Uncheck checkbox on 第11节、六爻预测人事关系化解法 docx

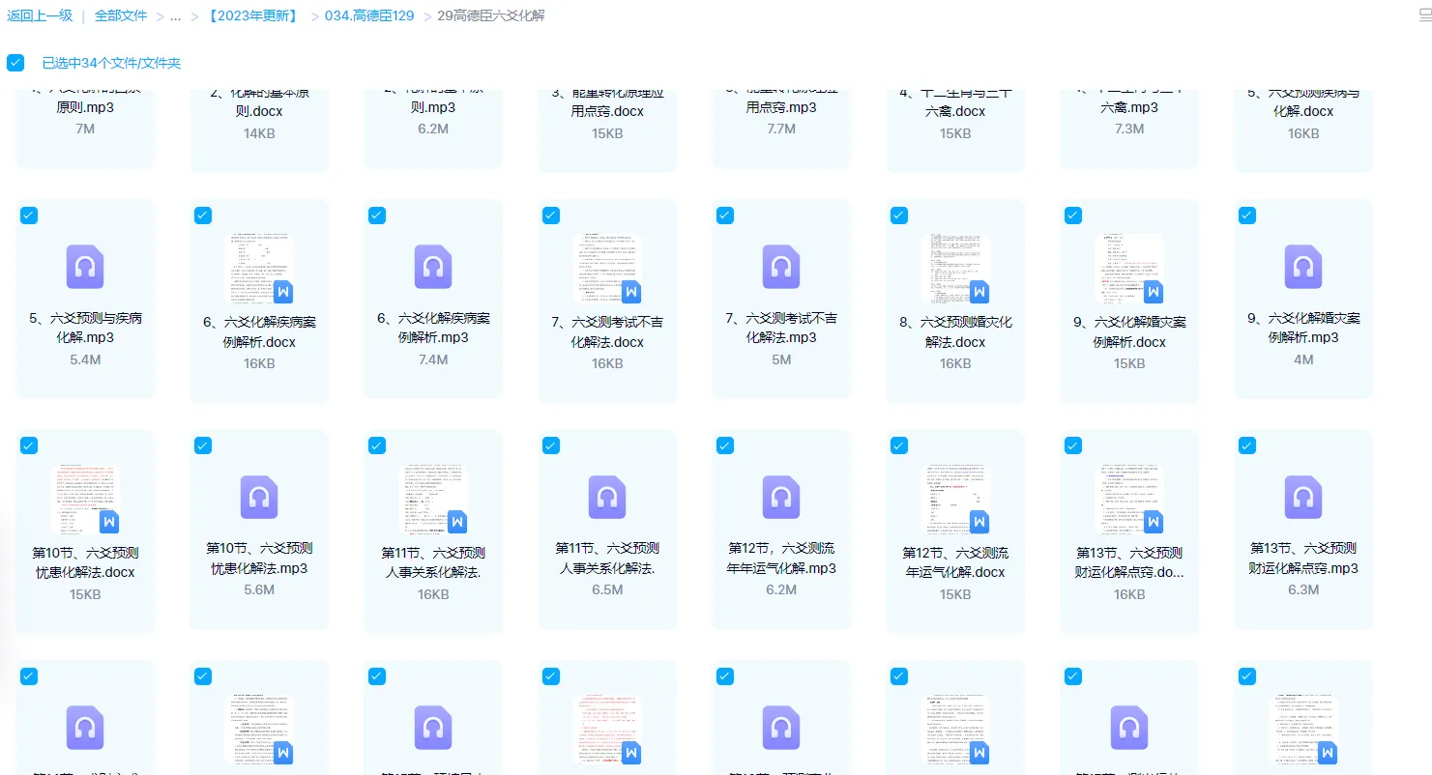tap(377, 445)
